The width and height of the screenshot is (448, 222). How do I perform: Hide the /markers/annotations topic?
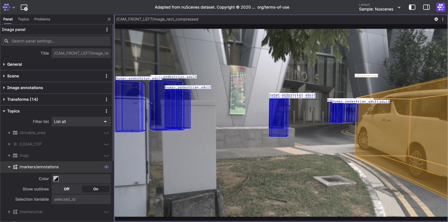tap(106, 167)
